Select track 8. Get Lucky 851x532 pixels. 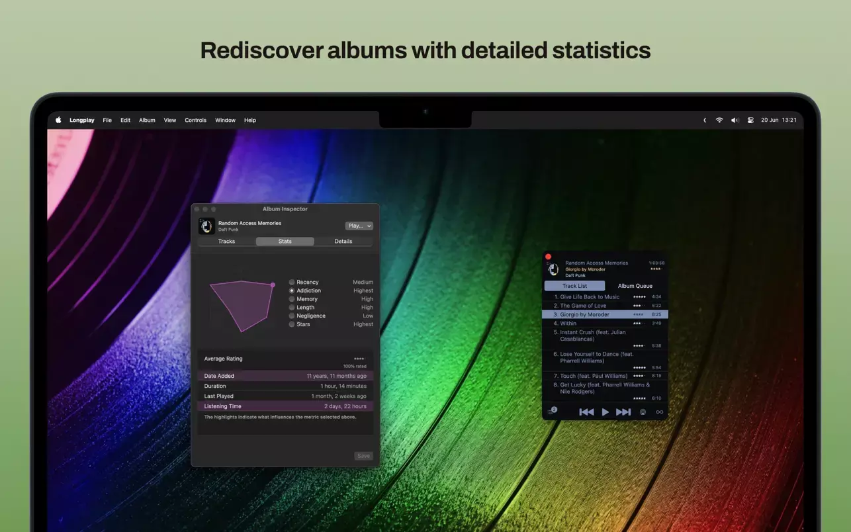point(605,391)
